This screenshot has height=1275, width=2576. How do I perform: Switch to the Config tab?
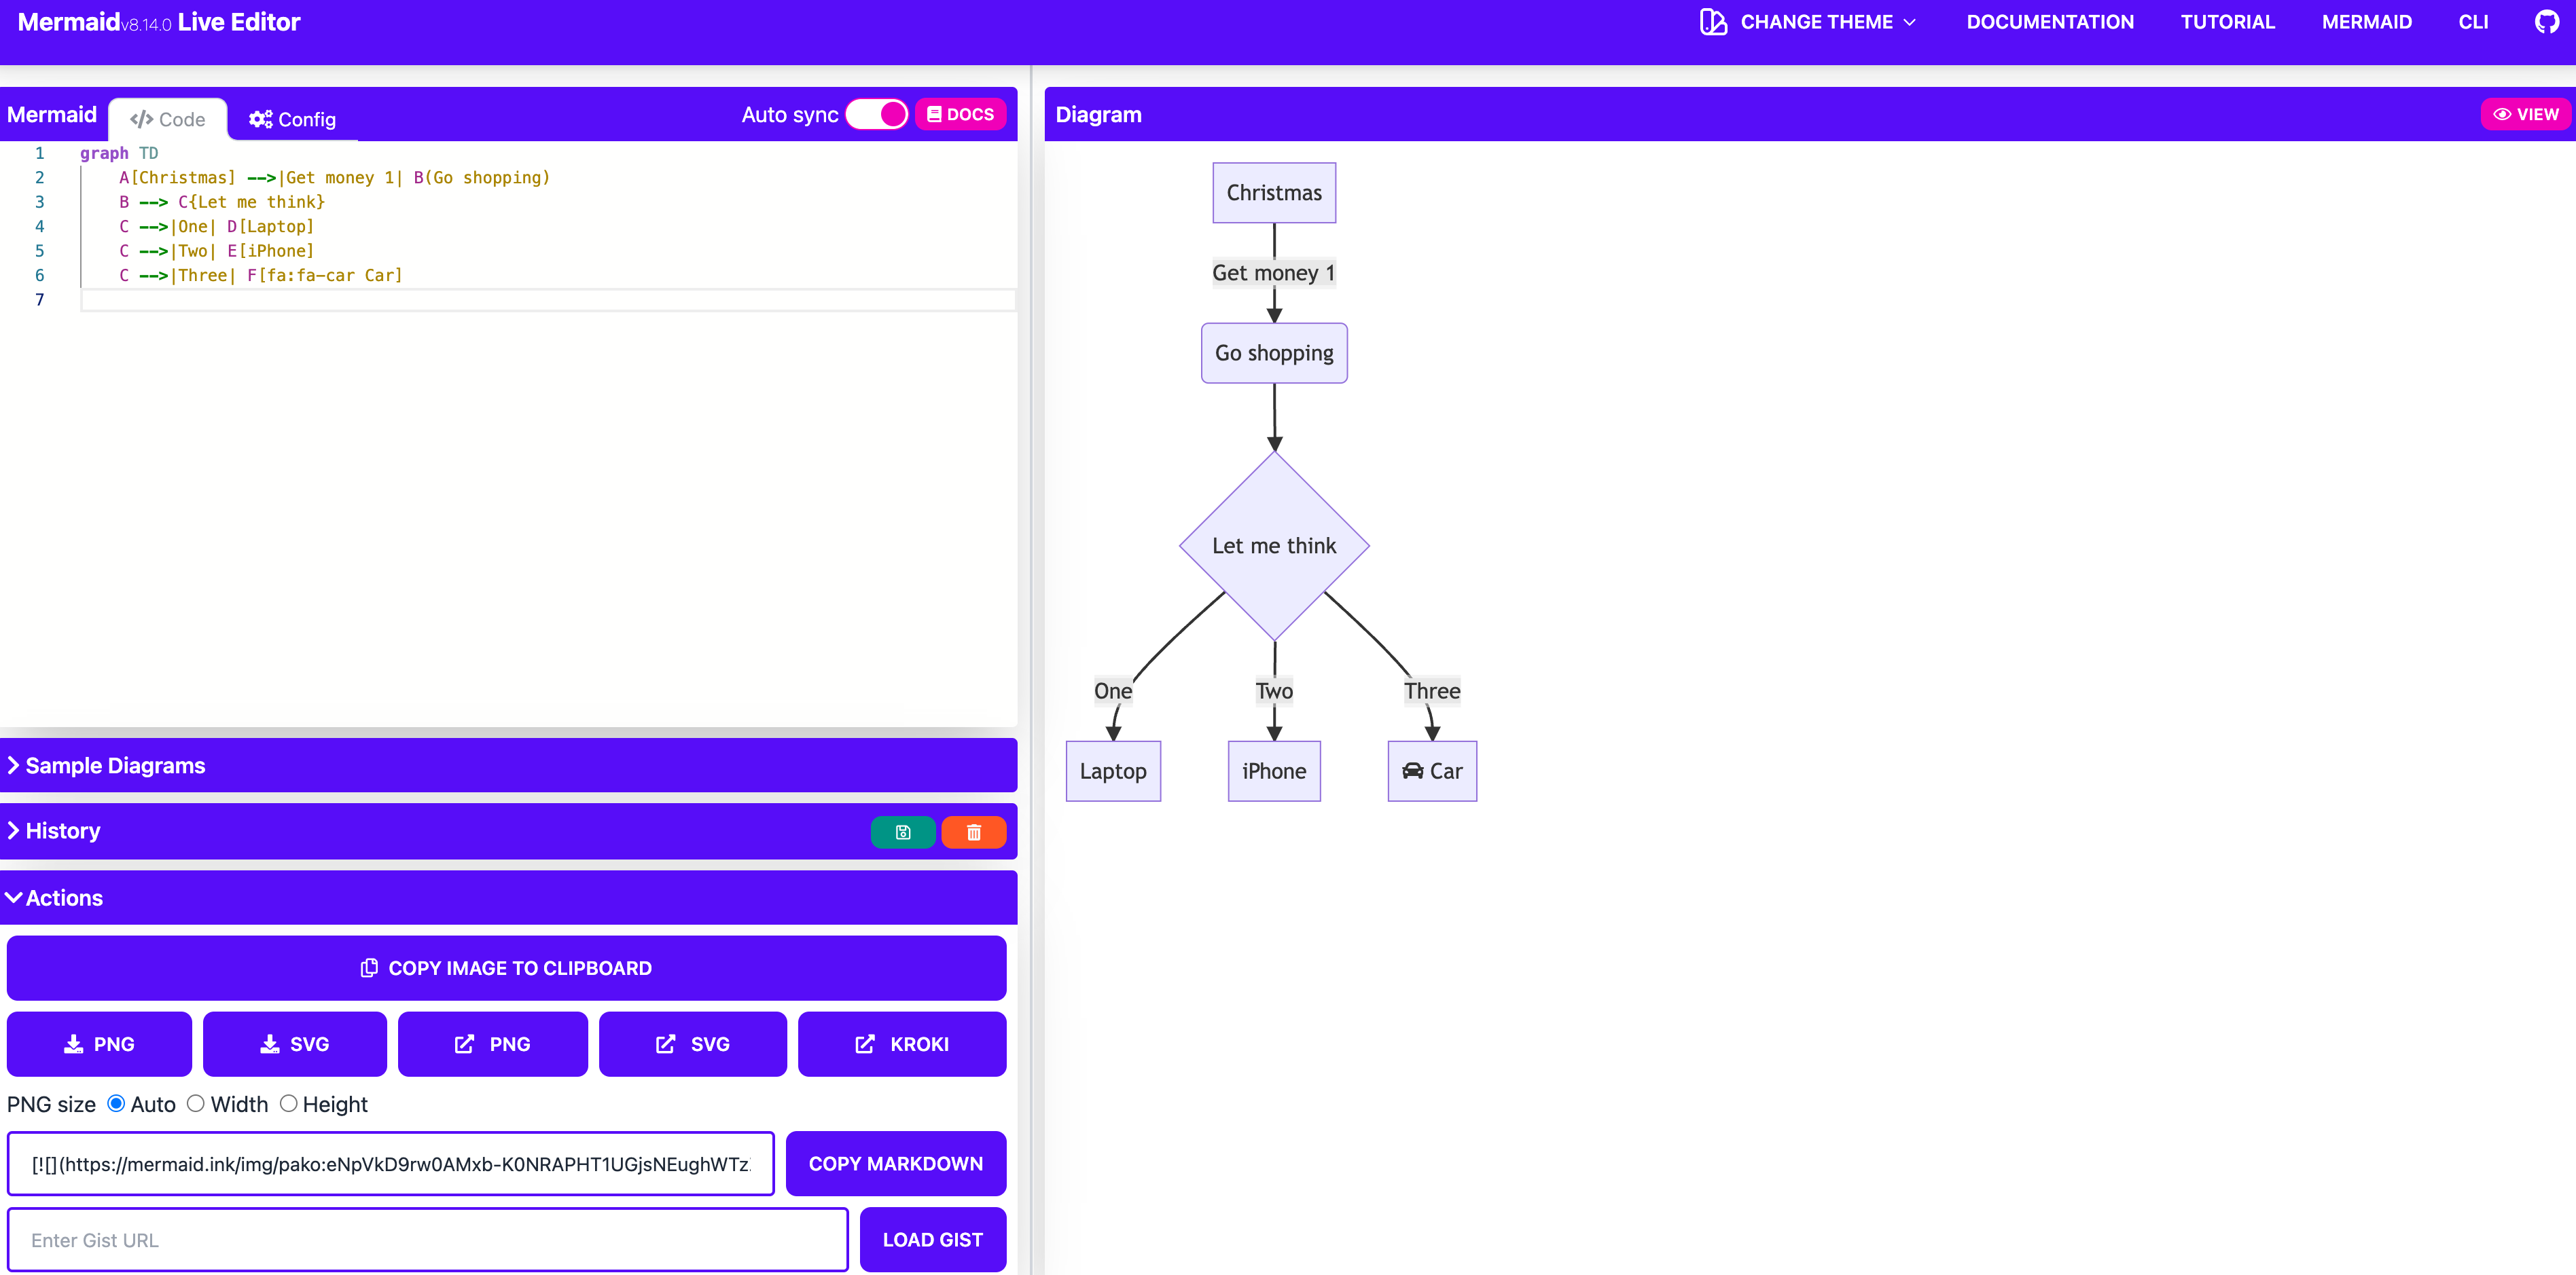[292, 120]
